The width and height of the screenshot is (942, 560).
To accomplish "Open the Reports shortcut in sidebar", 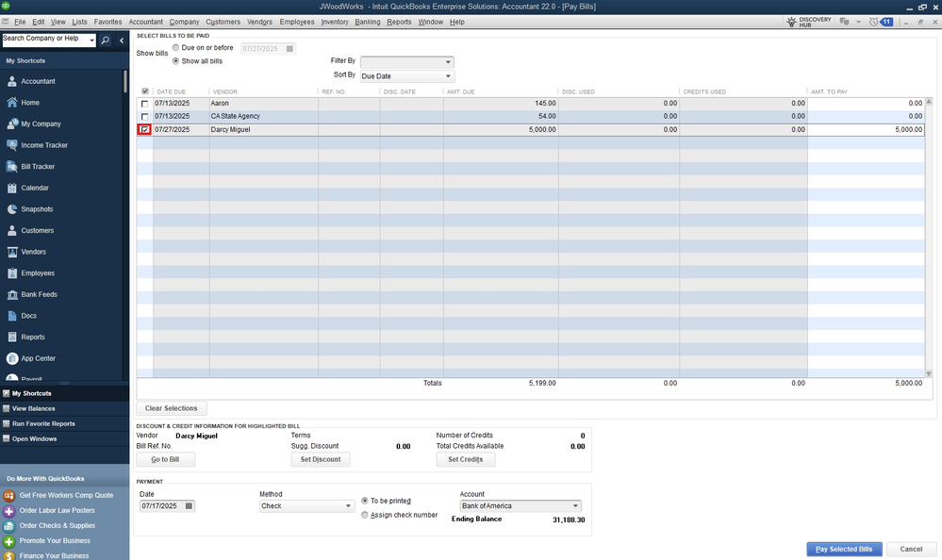I will point(32,338).
